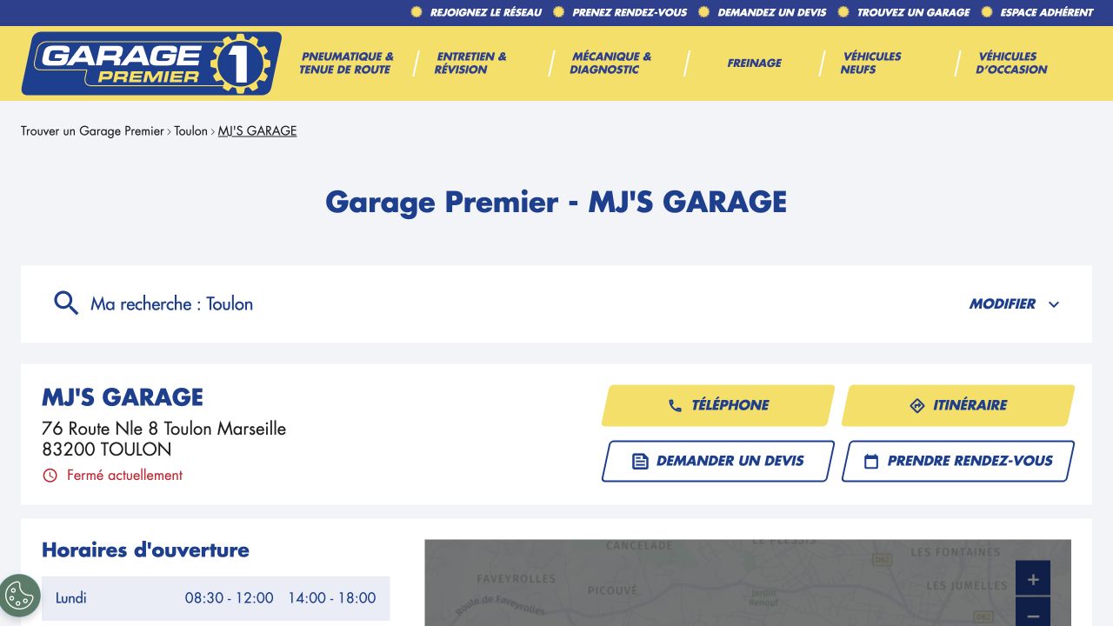
Task: Zoom in on the map
Action: click(1033, 579)
